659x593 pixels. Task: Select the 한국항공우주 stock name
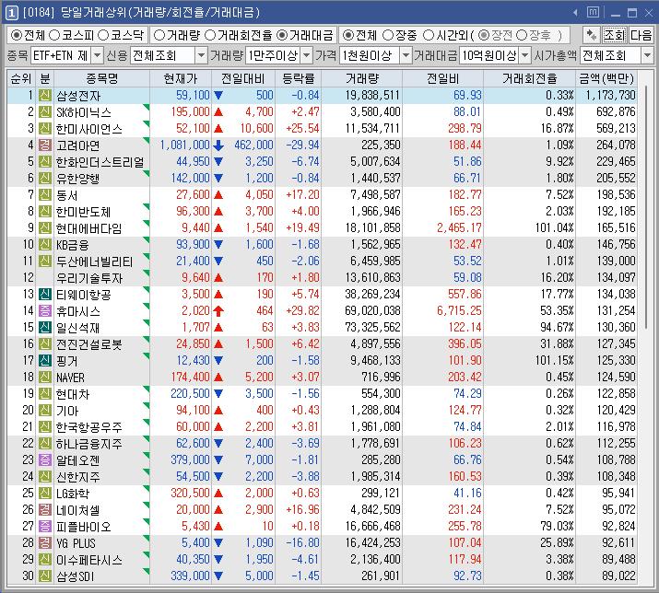pos(89,427)
